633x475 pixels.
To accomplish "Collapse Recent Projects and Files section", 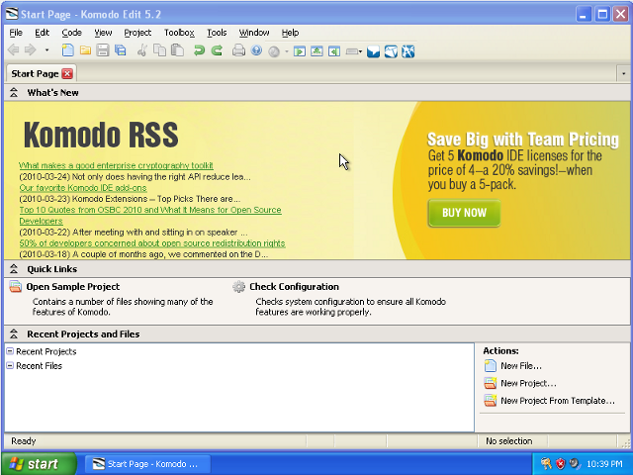I will coord(14,334).
